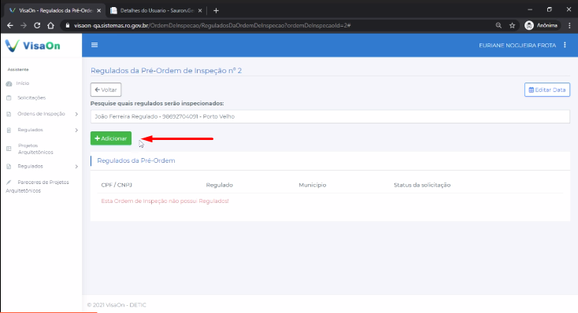
Task: Expand first Regulados submenu chevron
Action: pyautogui.click(x=76, y=130)
